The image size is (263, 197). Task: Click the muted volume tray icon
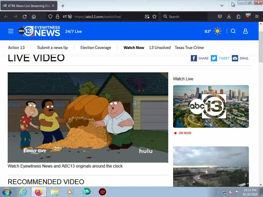click(231, 192)
